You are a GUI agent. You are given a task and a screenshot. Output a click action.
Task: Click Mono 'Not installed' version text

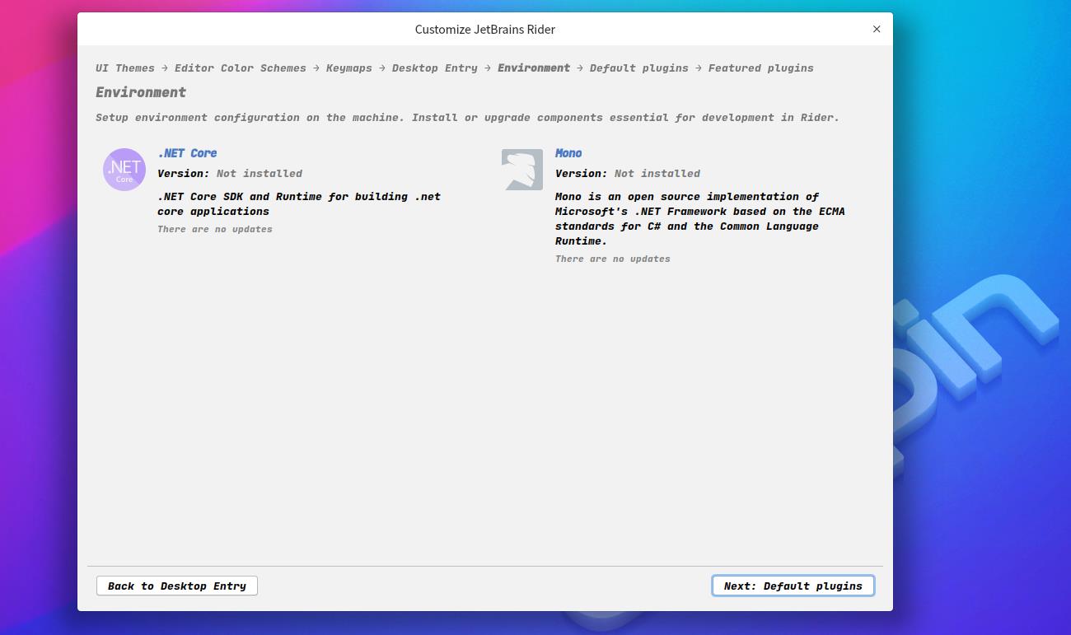click(x=657, y=174)
